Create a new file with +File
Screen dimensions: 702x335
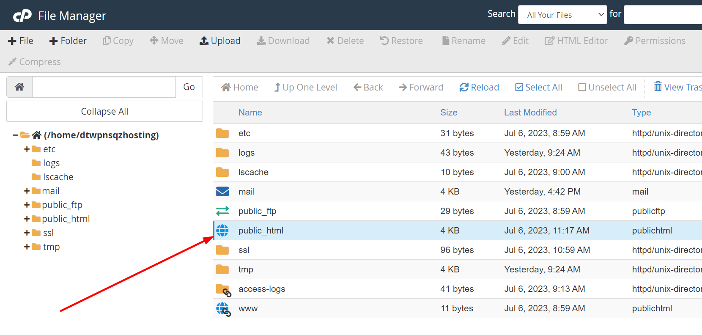pyautogui.click(x=21, y=41)
